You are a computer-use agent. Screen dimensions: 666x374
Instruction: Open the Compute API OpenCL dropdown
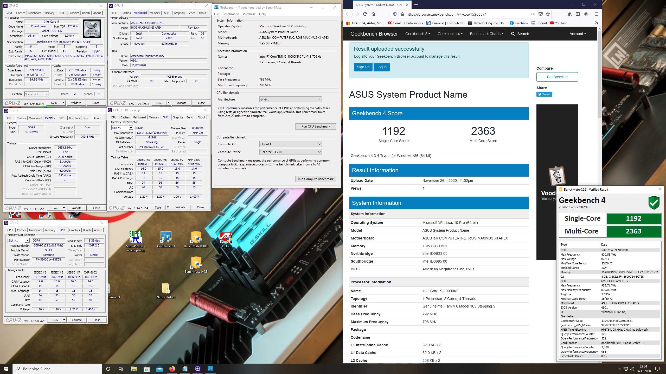point(290,144)
